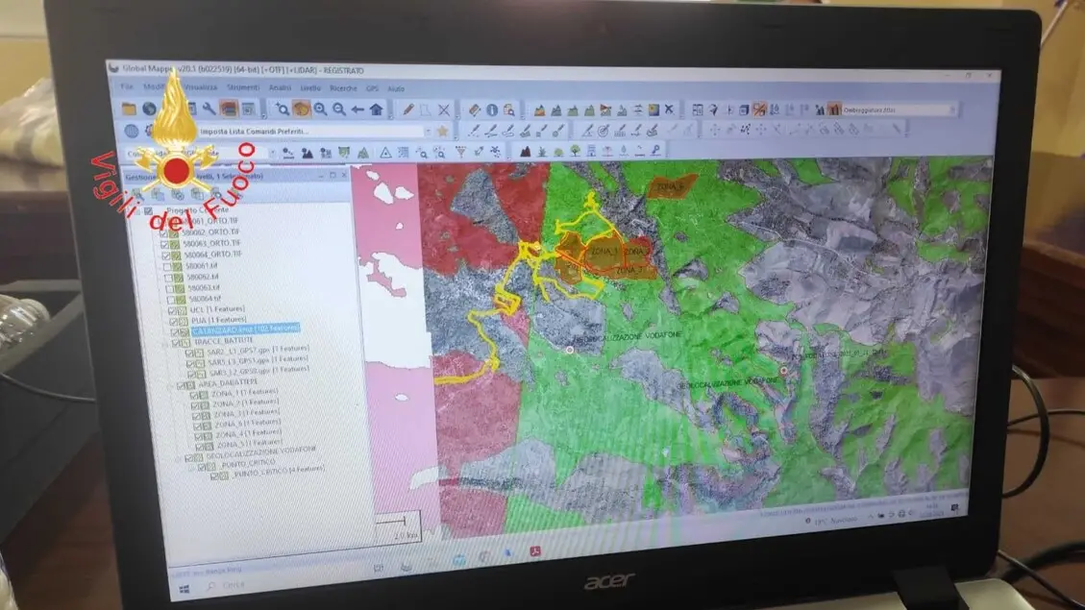Viewport: 1085px width, 610px height.
Task: Click the Open Data Files folder icon
Action: (x=132, y=108)
